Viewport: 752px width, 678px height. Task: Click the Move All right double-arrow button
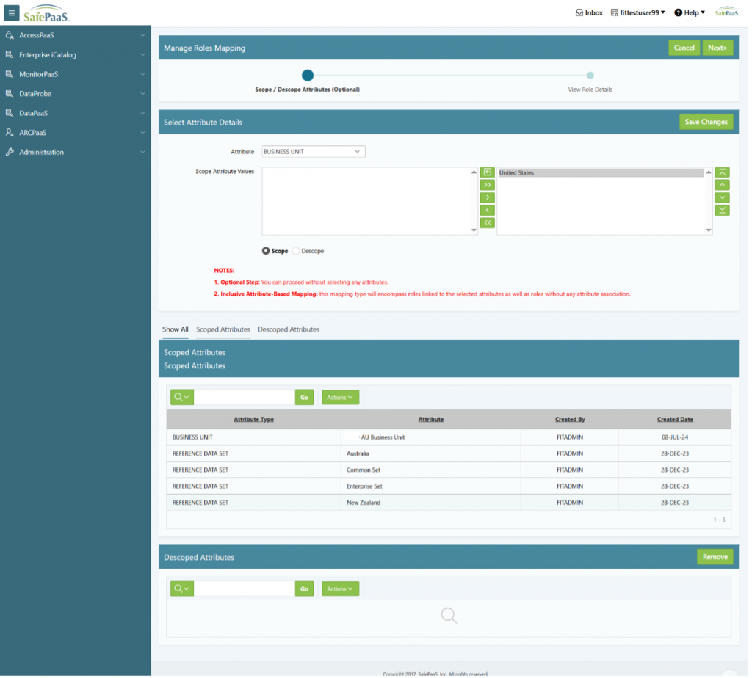click(x=487, y=185)
